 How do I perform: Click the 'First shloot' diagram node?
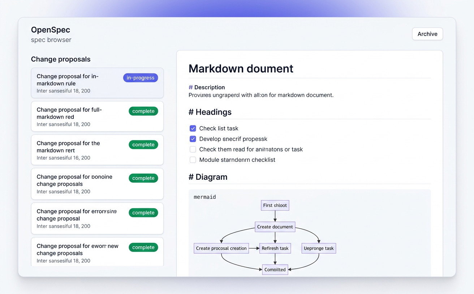click(x=275, y=205)
